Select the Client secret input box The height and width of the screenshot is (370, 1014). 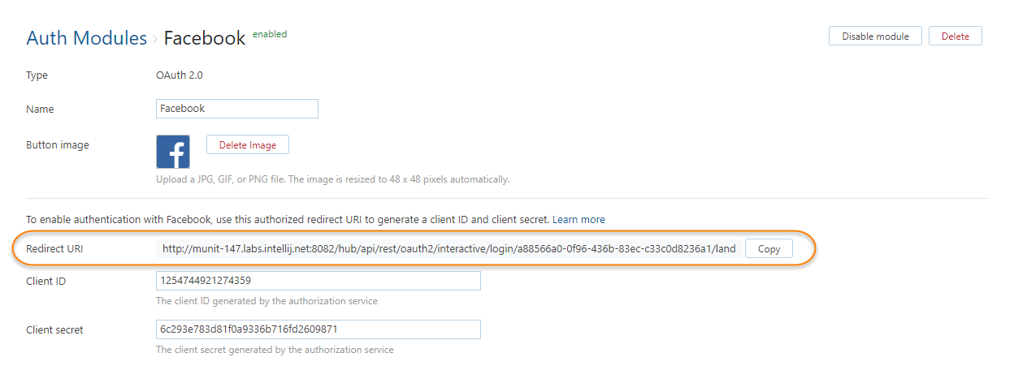pos(318,329)
